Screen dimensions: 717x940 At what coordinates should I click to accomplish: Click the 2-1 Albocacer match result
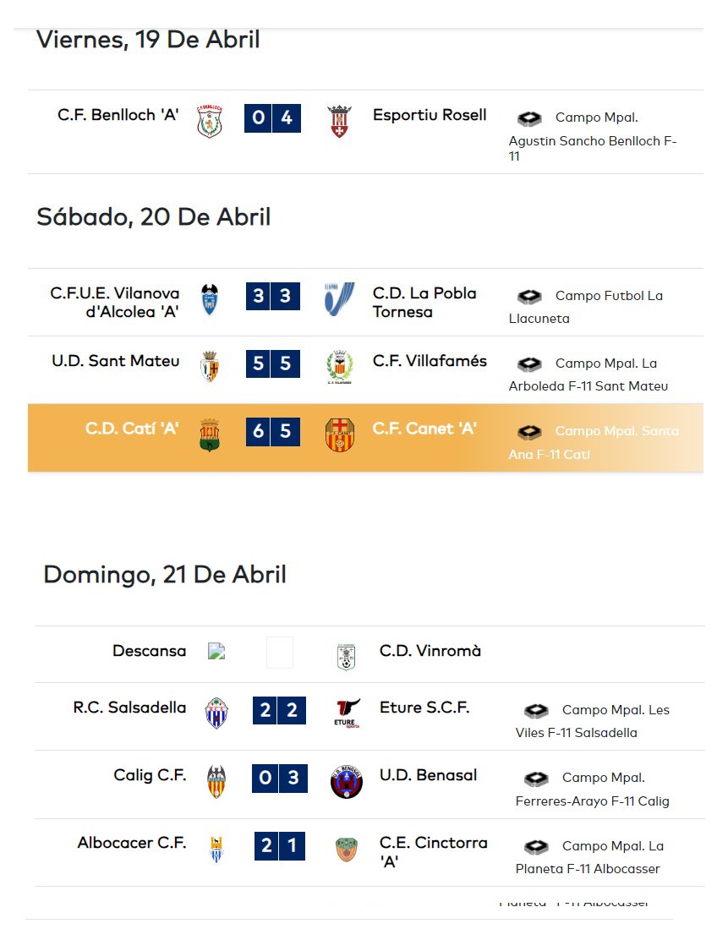[x=279, y=846]
